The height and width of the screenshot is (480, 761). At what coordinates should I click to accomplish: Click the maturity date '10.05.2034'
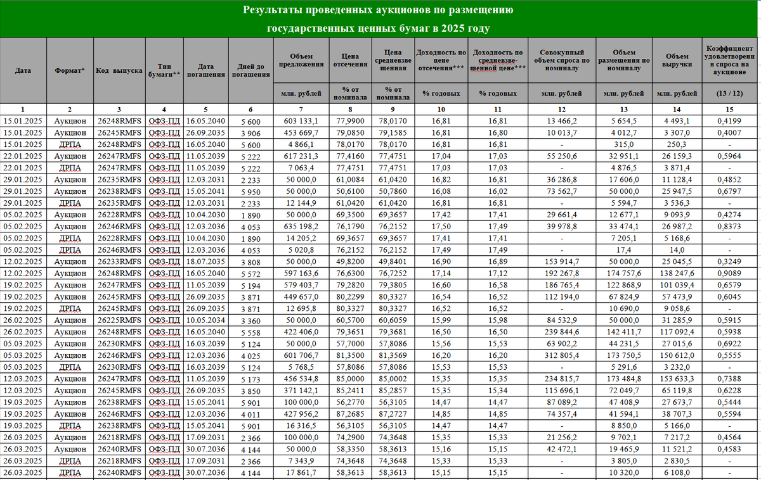pos(206,320)
